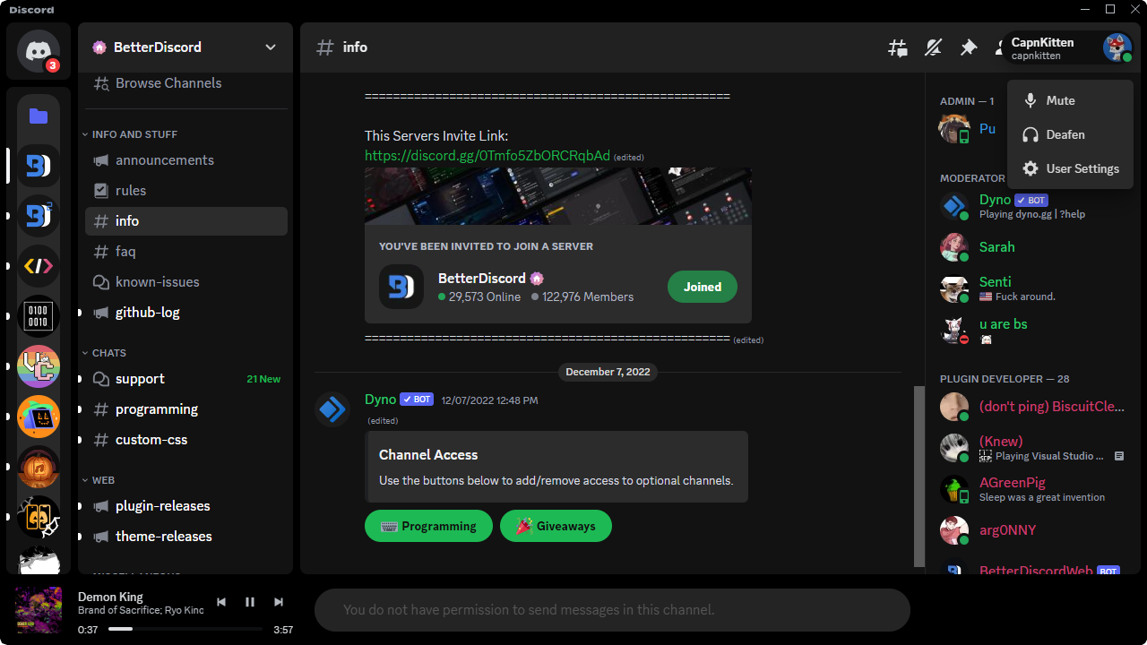Open Browse Channels at the top
Screen dimensions: 1147x645
(168, 82)
